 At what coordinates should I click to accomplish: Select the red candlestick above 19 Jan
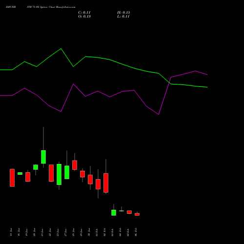point(28,177)
